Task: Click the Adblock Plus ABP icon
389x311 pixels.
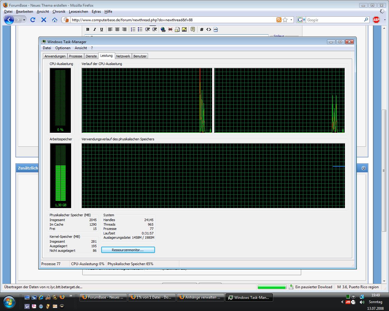Action: pos(376,20)
